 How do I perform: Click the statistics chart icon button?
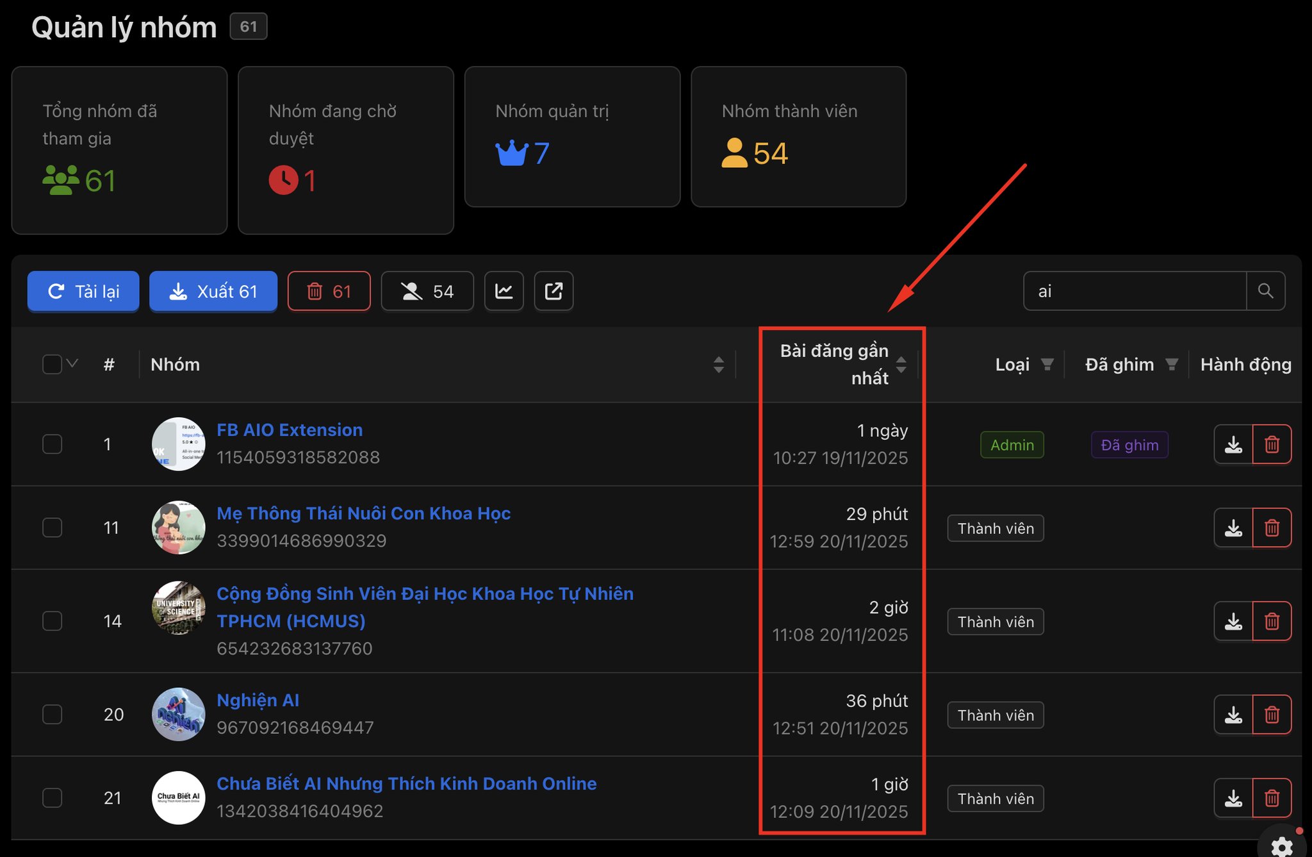click(x=504, y=291)
